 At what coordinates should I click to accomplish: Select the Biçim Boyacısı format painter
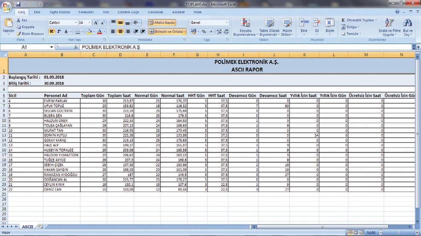click(x=30, y=34)
